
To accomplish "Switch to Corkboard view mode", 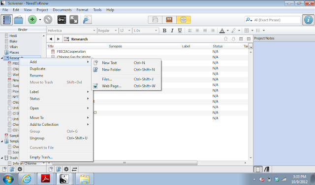I will click(169, 20).
